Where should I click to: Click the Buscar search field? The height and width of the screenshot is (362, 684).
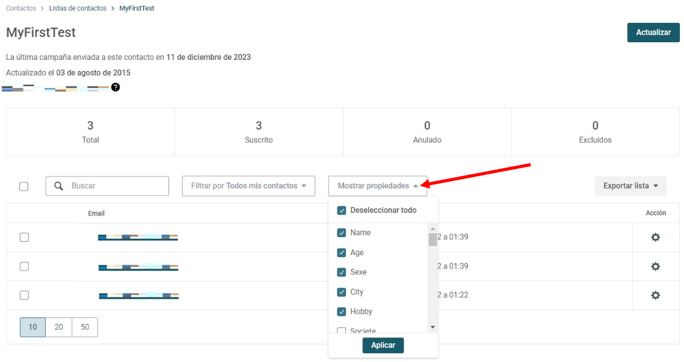tap(107, 186)
